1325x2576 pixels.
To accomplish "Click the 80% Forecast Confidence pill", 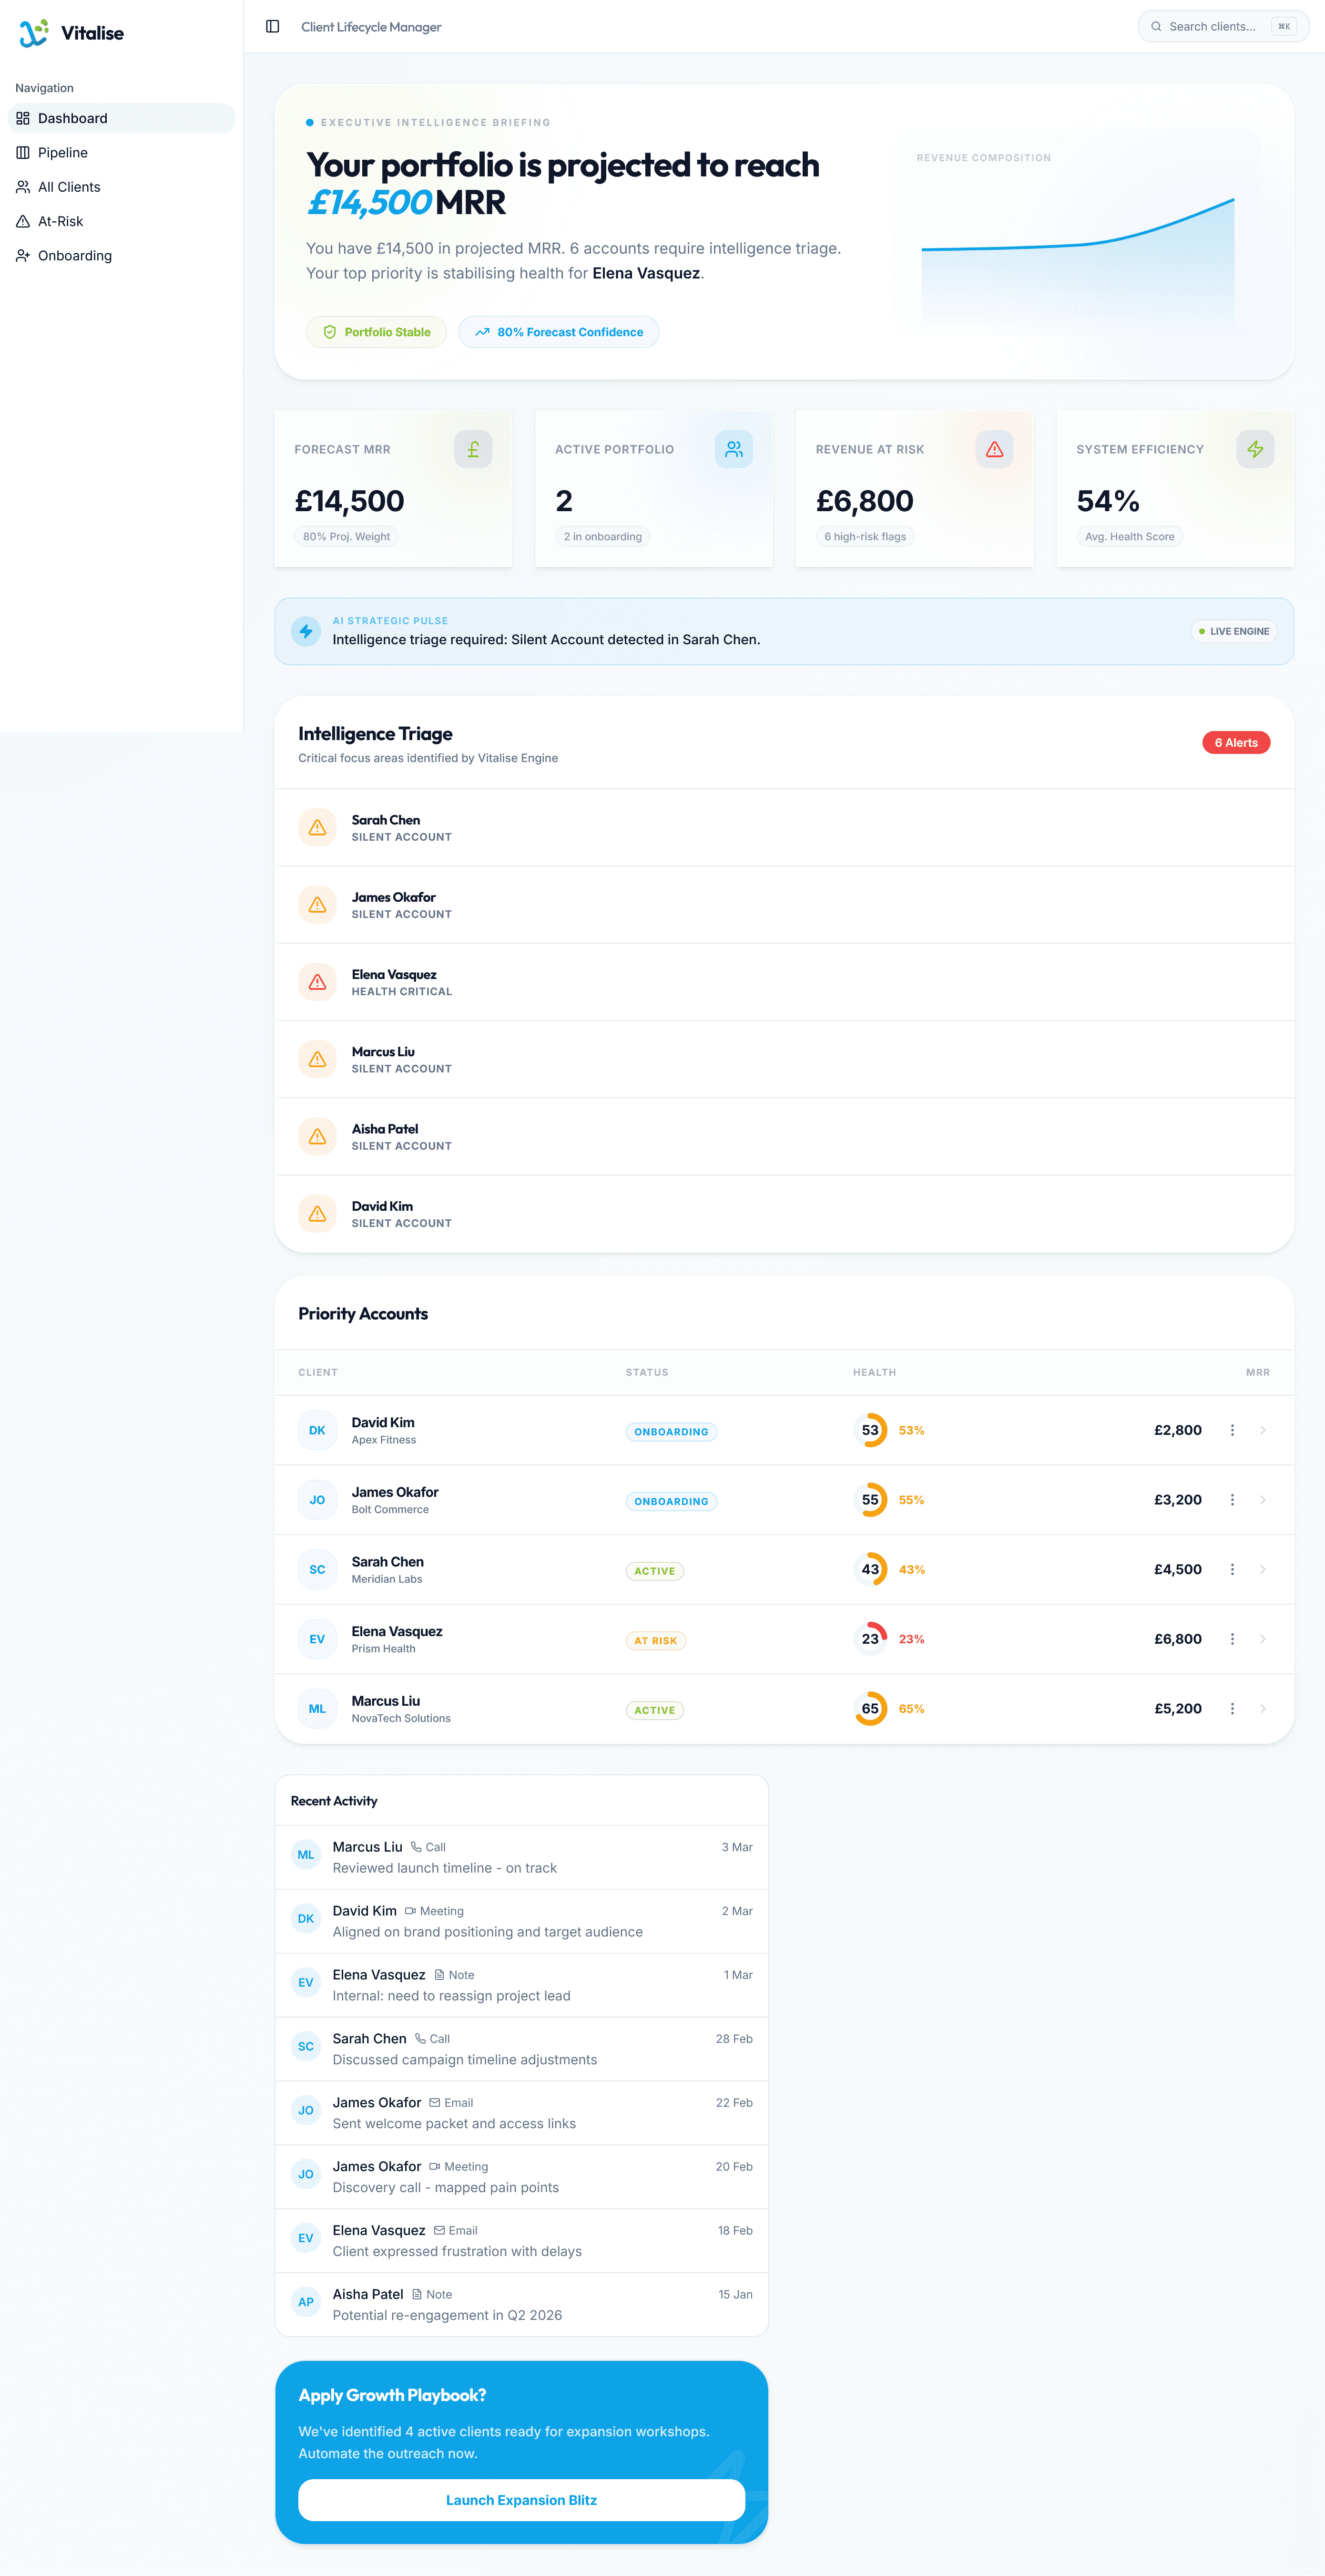I will click(x=559, y=332).
